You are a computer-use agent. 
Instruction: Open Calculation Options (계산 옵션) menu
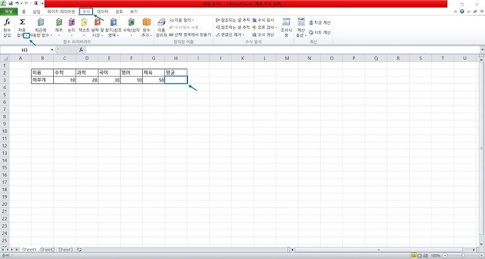coord(301,28)
